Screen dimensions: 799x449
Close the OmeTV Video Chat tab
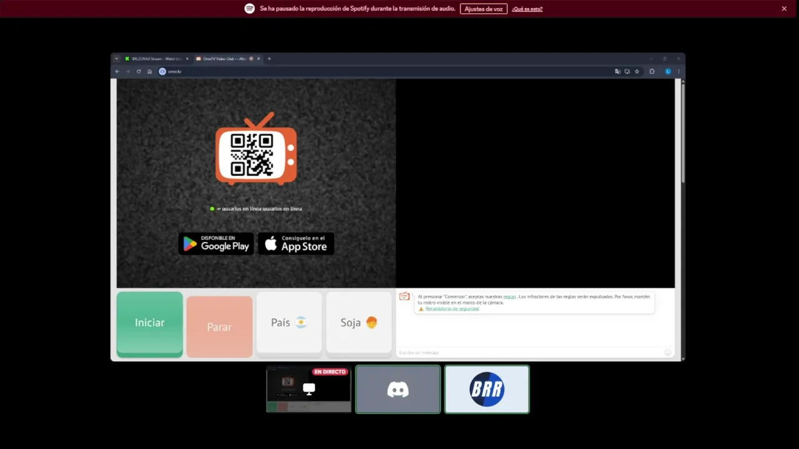[x=258, y=59]
